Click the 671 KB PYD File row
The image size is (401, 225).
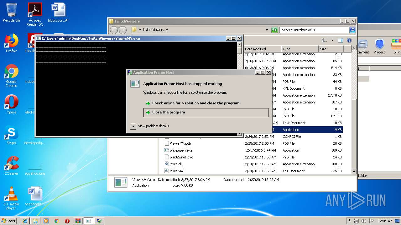(307, 116)
